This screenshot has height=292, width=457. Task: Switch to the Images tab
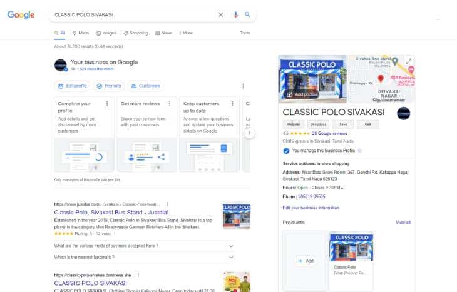106,33
